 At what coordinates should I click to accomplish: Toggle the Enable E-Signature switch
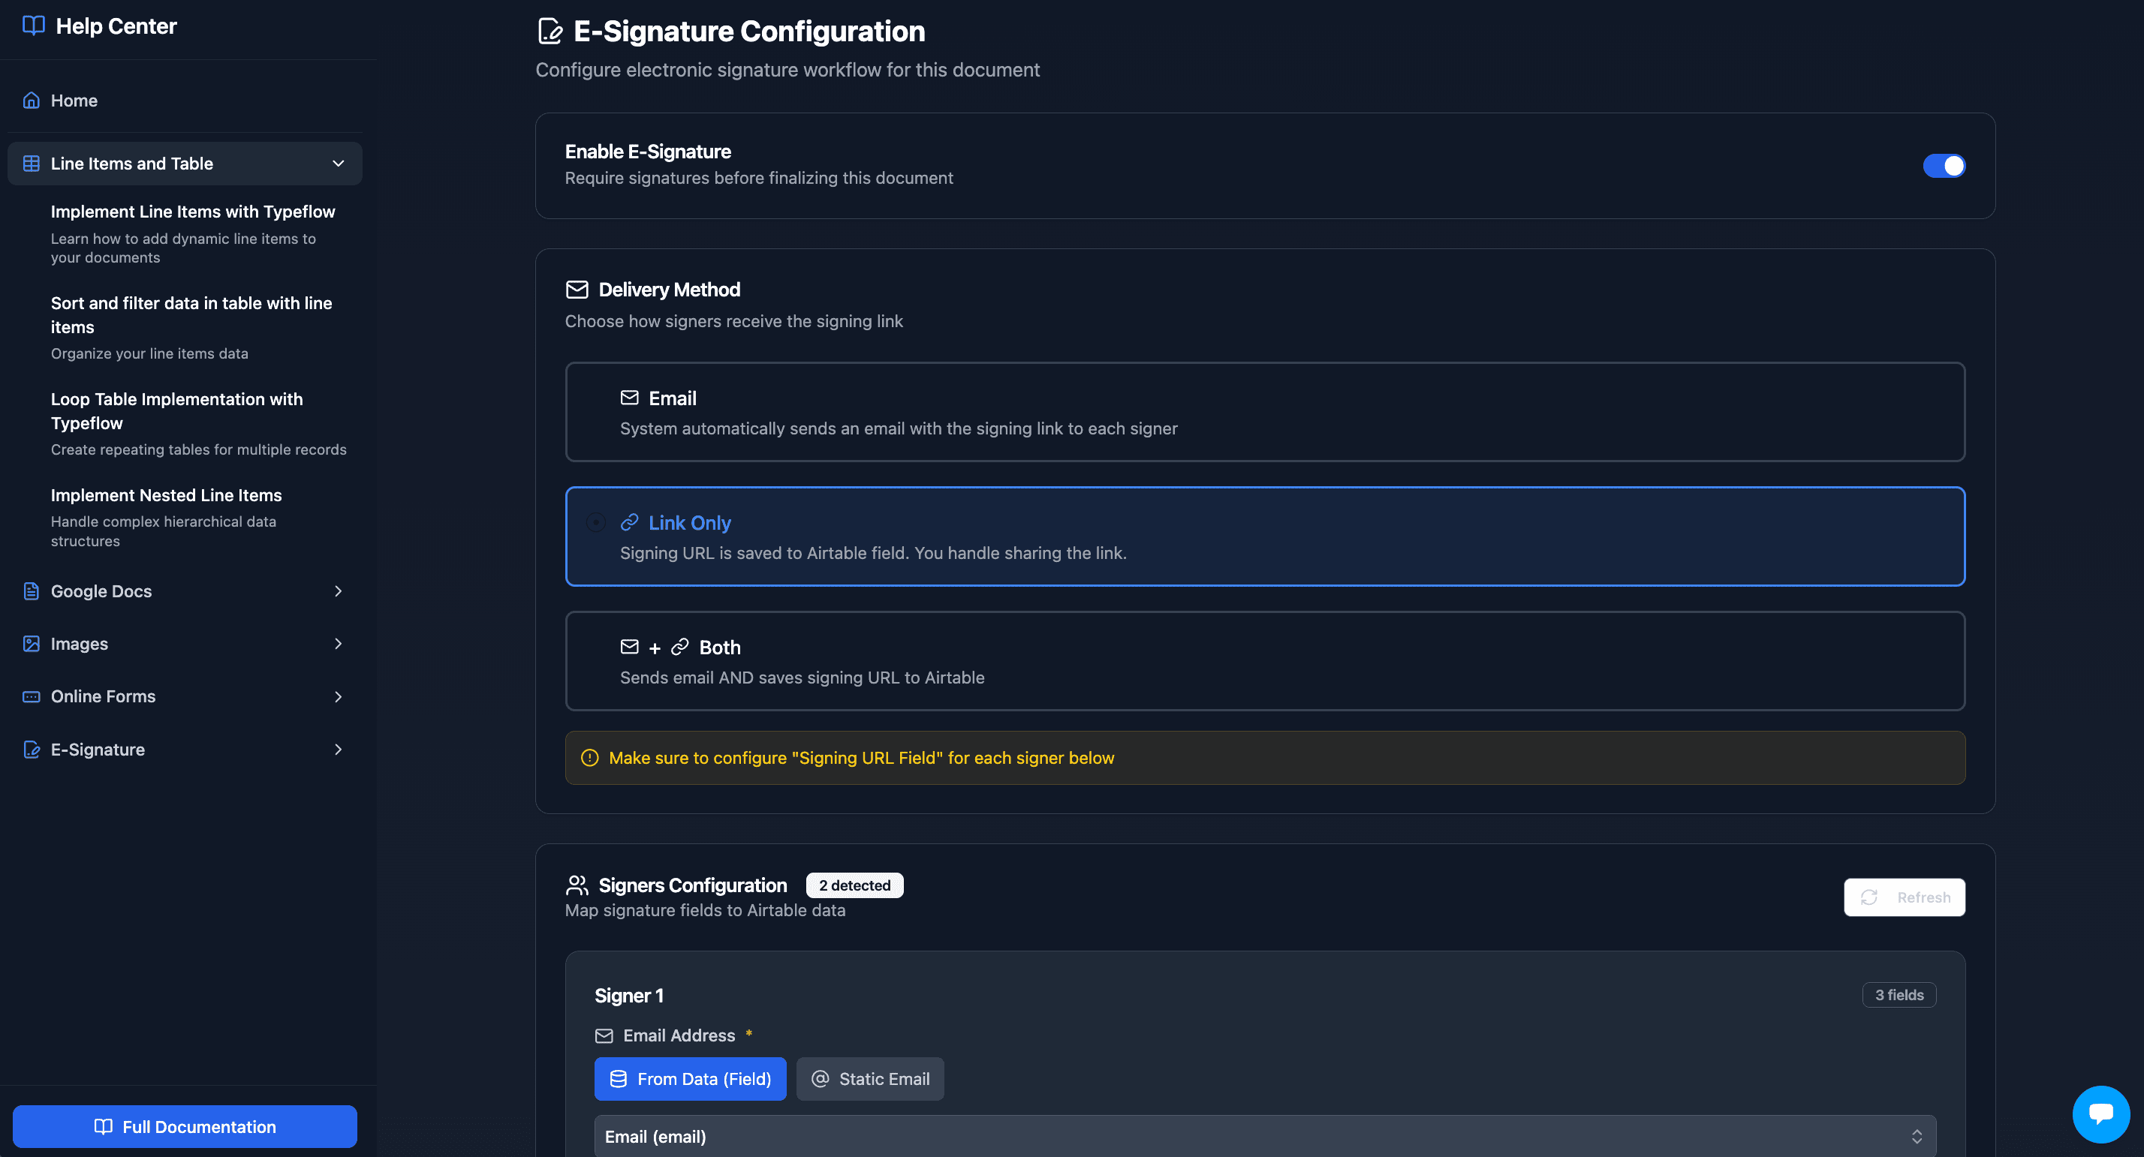(x=1945, y=166)
